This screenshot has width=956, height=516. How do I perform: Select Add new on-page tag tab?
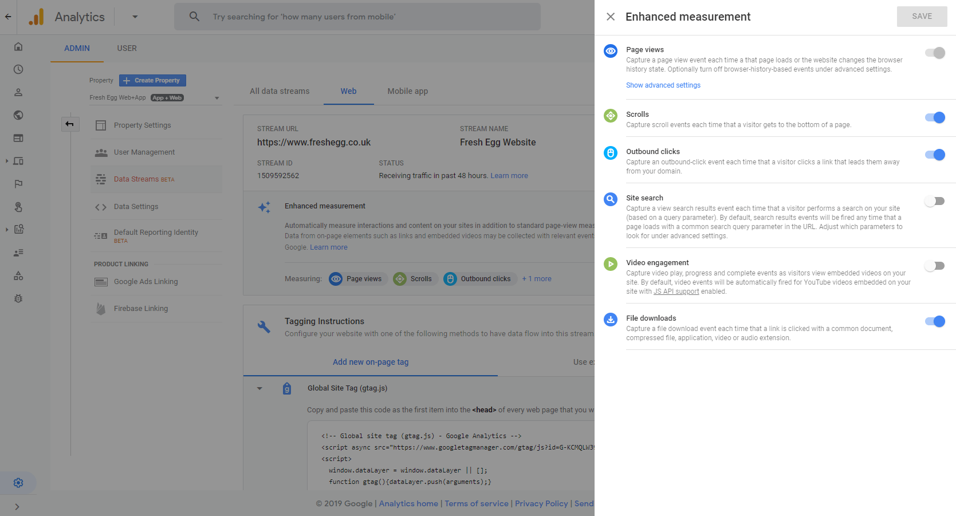(x=371, y=362)
